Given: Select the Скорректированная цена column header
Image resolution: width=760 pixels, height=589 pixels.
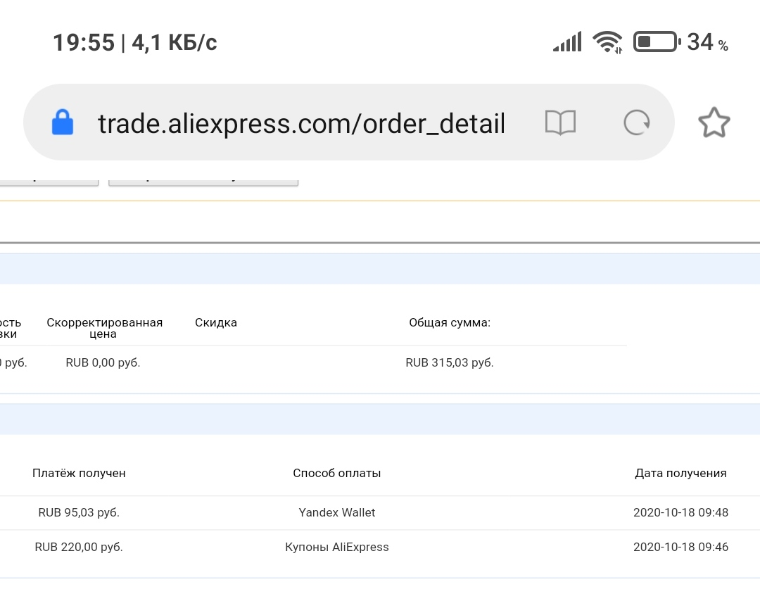Looking at the screenshot, I should [x=104, y=328].
